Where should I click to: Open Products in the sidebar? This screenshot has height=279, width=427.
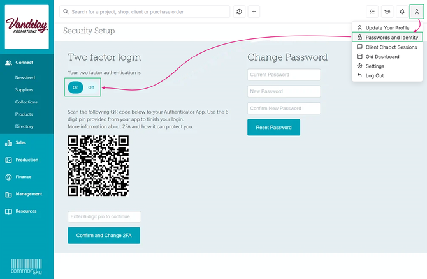(24, 114)
